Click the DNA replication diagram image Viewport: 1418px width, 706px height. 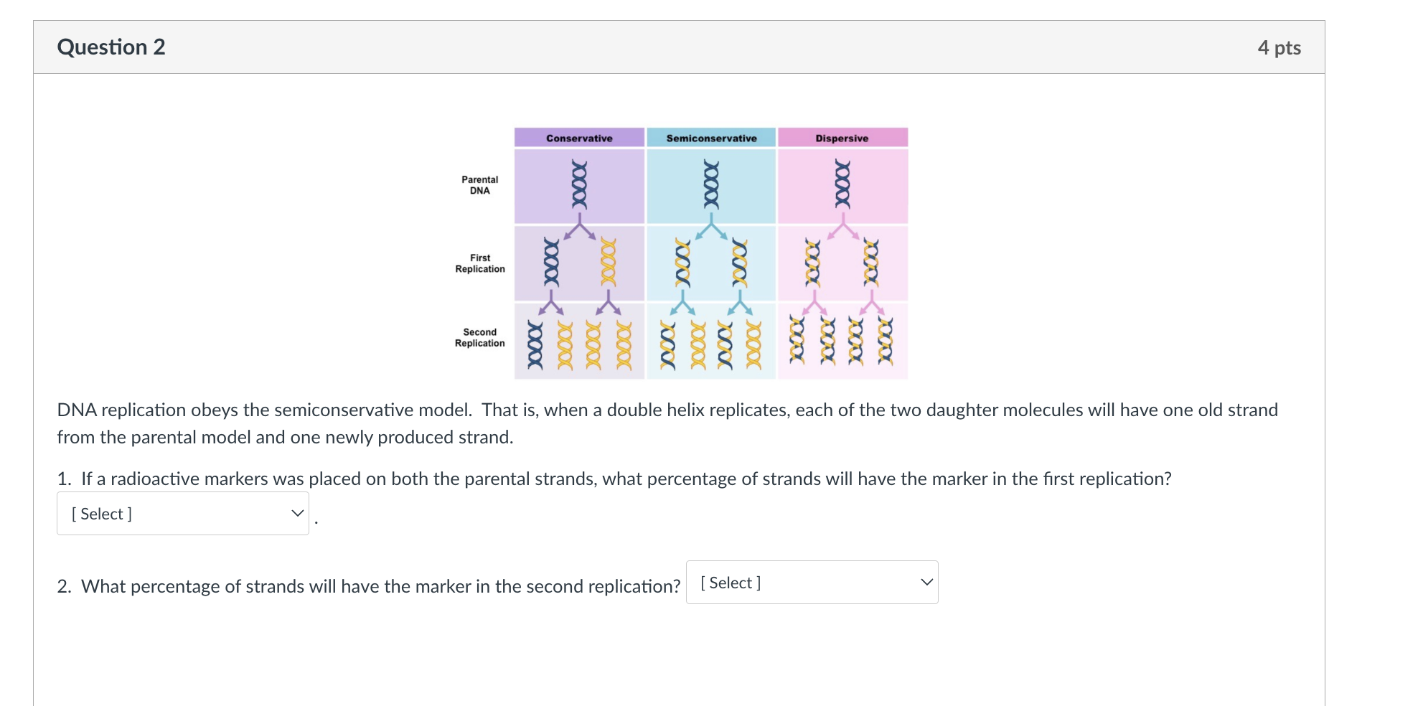pyautogui.click(x=710, y=251)
